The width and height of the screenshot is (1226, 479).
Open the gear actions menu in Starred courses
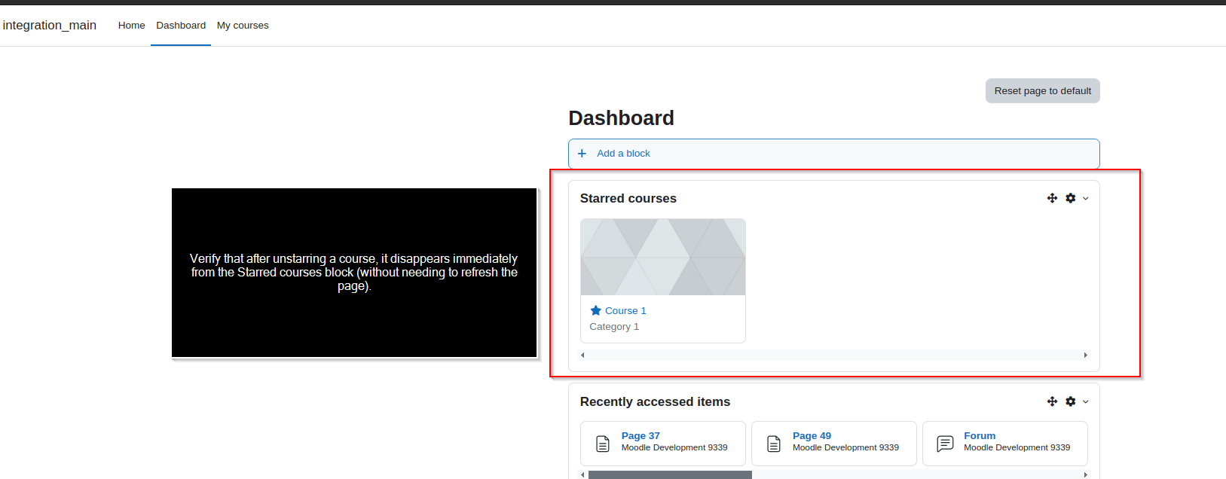coord(1071,198)
